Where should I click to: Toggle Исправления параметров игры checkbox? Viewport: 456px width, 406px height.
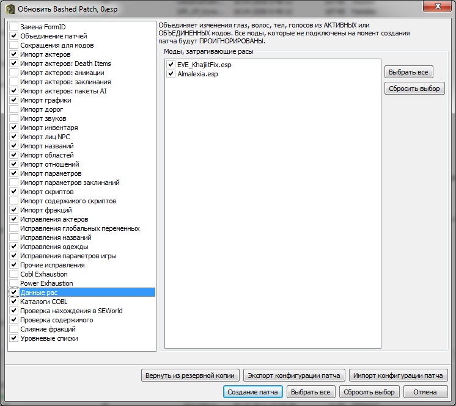(x=13, y=256)
